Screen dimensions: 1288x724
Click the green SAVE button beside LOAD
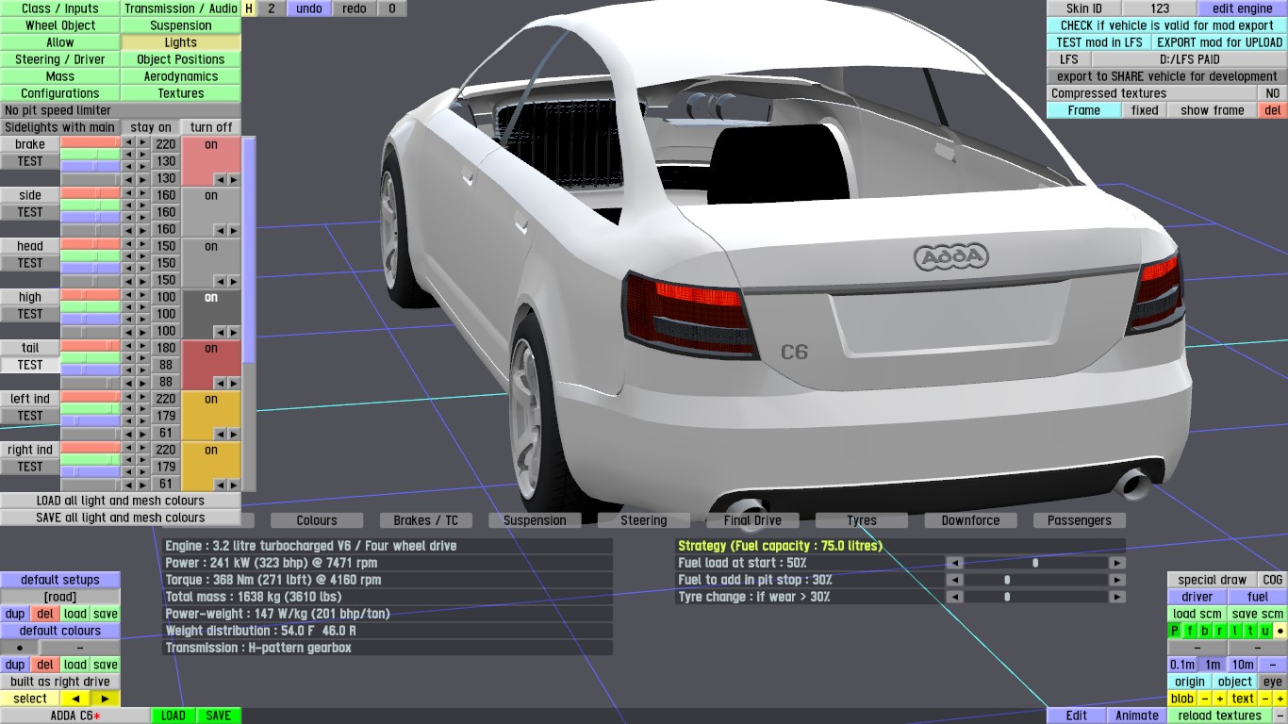point(219,716)
